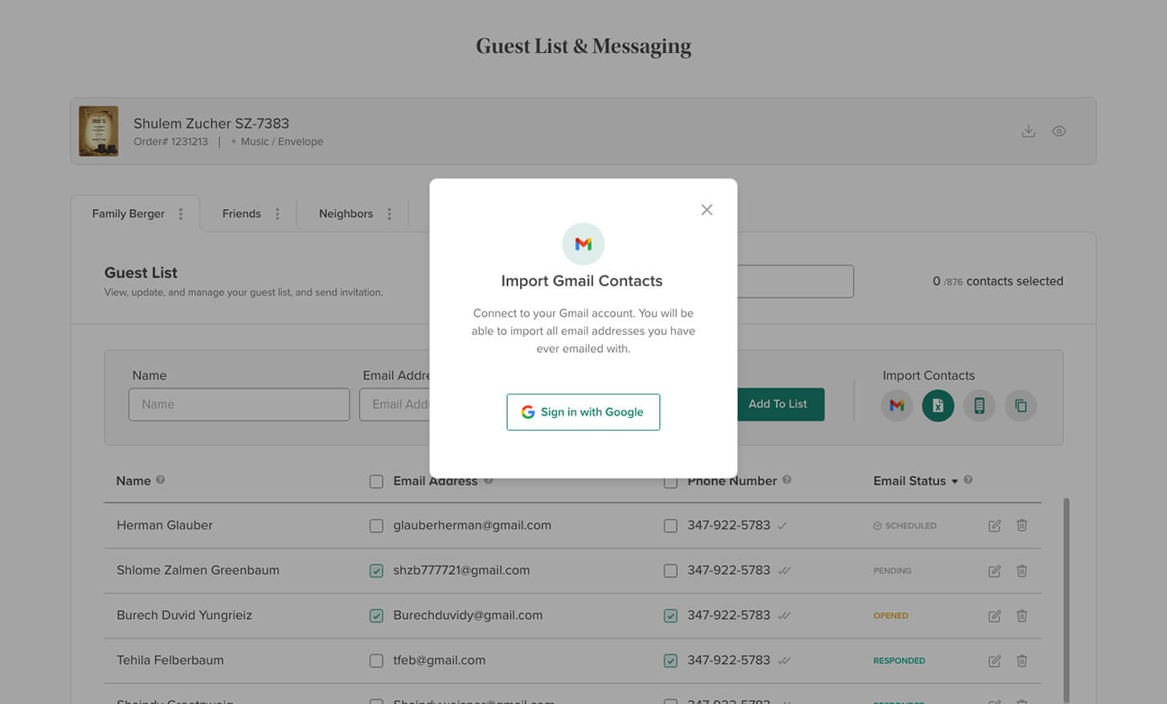Open the invitation thumbnail image
The image size is (1167, 704).
pyautogui.click(x=99, y=131)
